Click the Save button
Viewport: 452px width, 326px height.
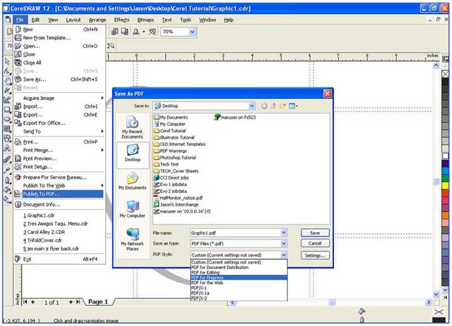pyautogui.click(x=315, y=233)
